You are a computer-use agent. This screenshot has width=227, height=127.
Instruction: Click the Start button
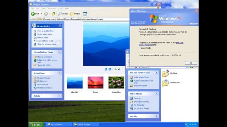(36, 125)
